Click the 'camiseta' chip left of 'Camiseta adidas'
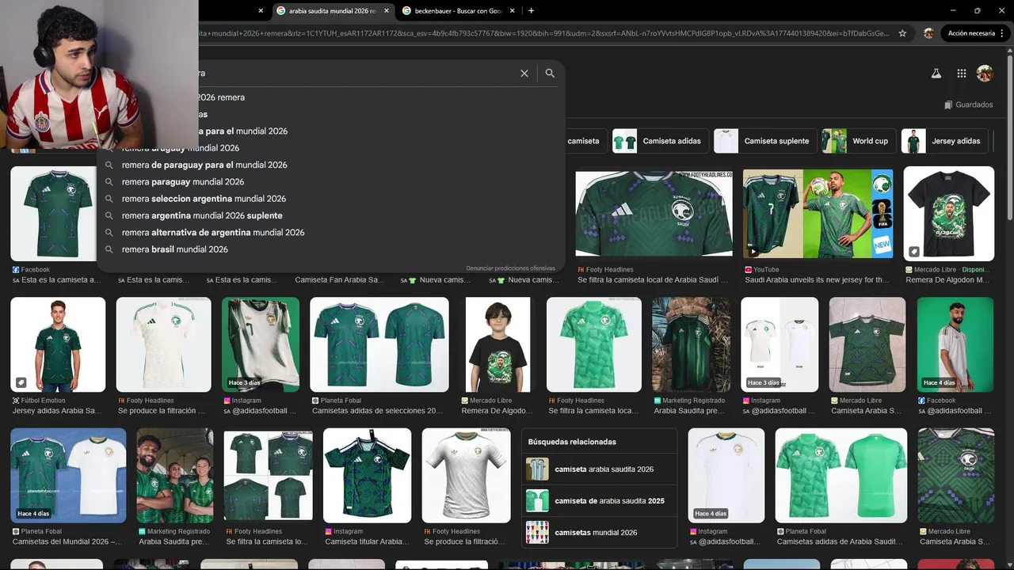The width and height of the screenshot is (1014, 570). [x=585, y=141]
